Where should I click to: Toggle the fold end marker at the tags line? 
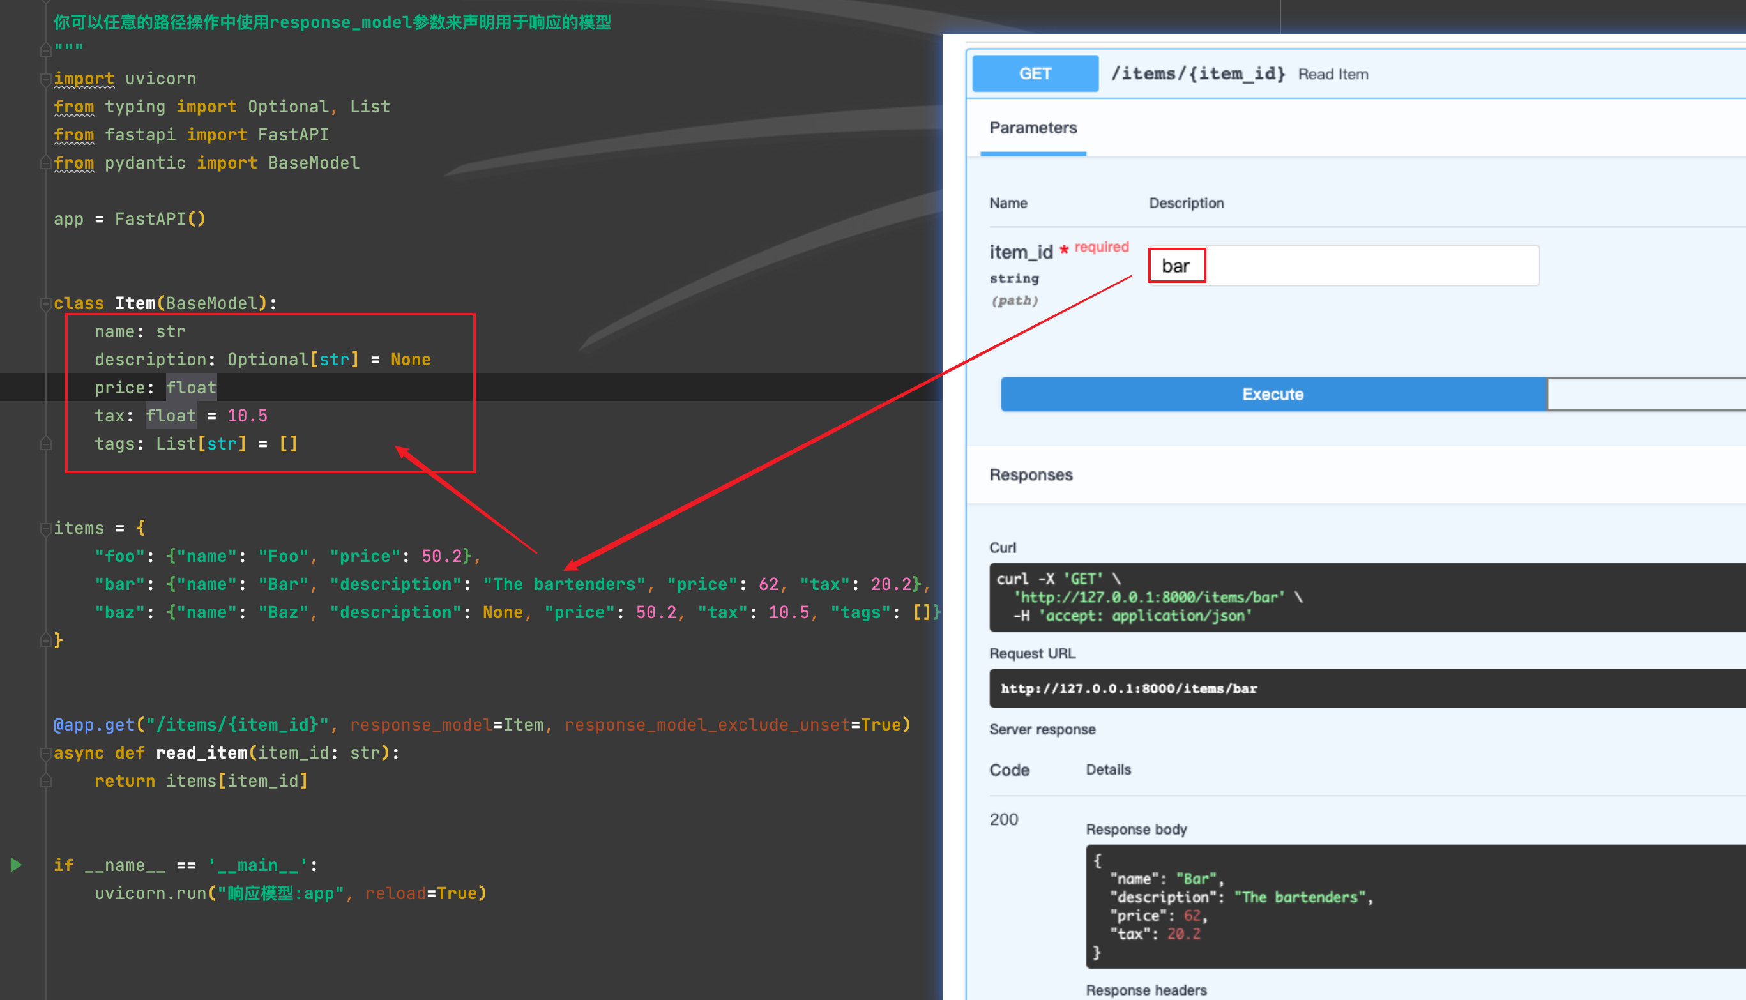tap(46, 444)
